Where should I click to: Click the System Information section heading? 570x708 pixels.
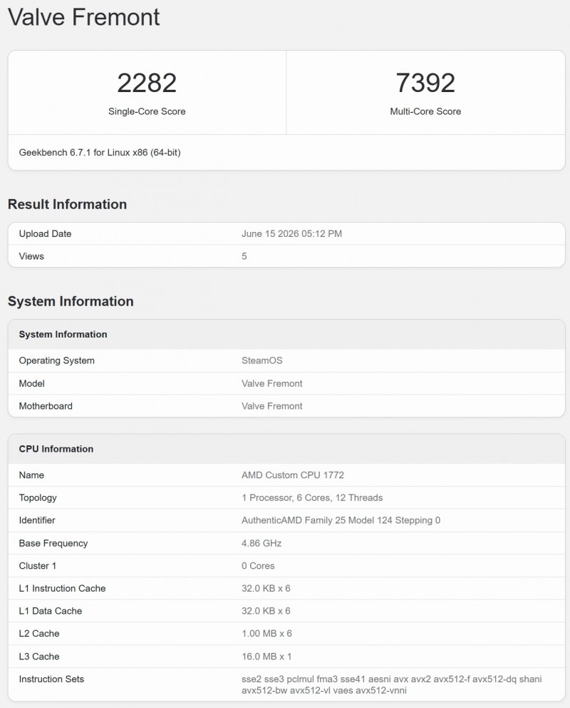(x=71, y=301)
